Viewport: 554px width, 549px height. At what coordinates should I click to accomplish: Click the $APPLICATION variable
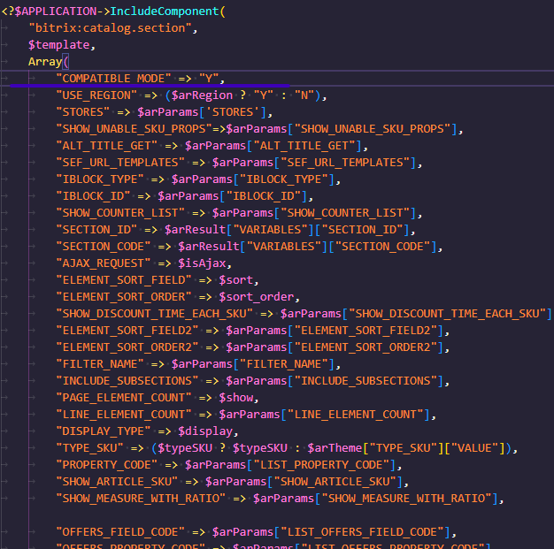pyautogui.click(x=56, y=11)
